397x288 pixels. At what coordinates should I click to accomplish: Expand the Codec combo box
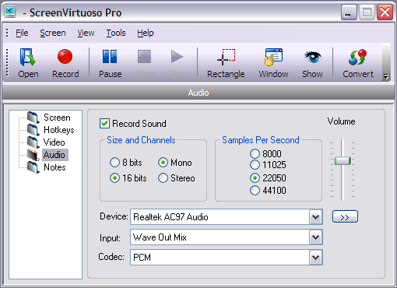(315, 258)
